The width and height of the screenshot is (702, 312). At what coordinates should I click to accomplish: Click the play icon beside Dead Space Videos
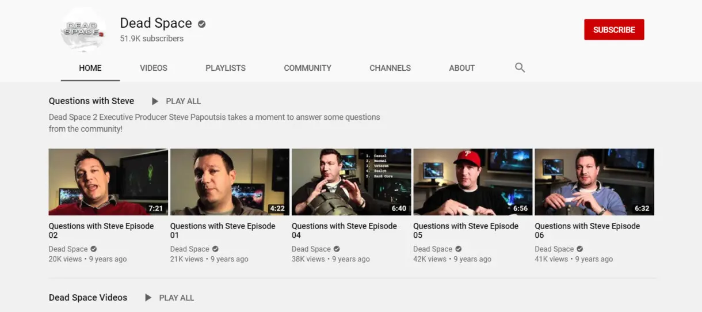148,298
